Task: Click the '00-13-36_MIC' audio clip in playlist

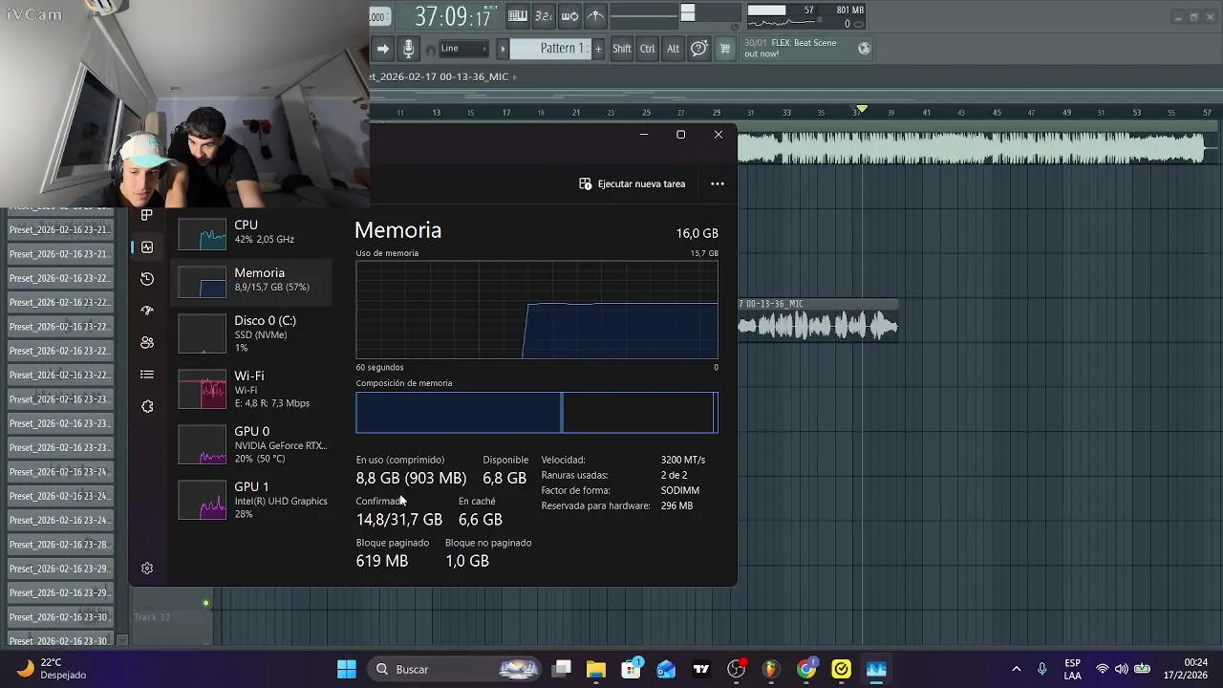Action: [818, 319]
